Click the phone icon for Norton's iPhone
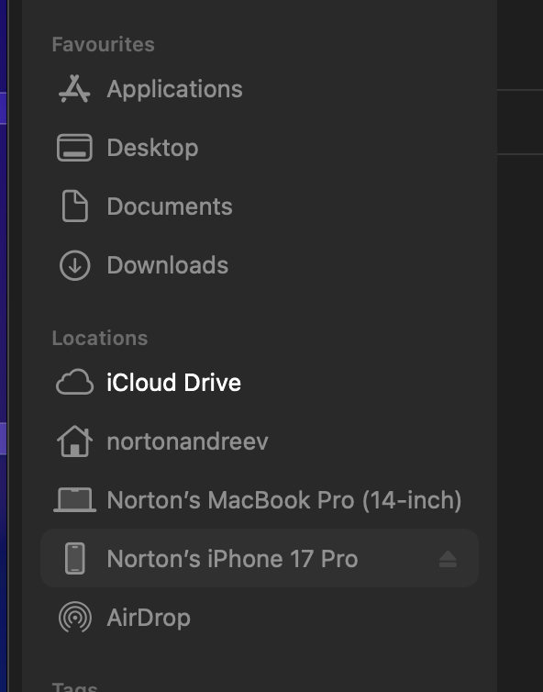 (x=75, y=558)
